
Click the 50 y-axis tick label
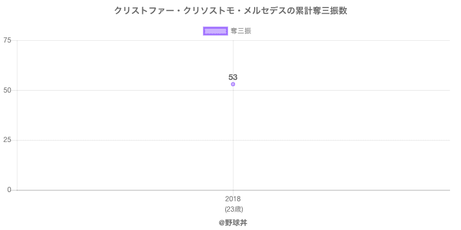(7, 90)
